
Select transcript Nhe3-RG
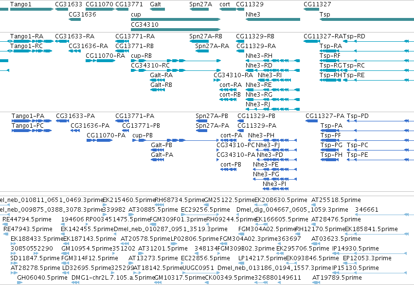[x=259, y=95]
